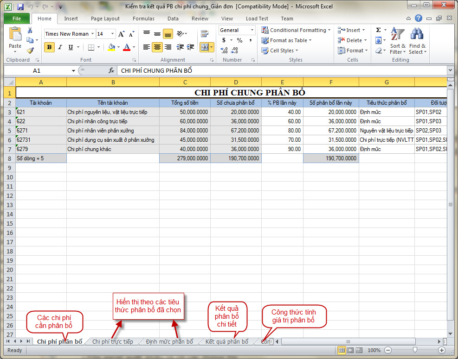Click the Paste clipboard icon
Image resolution: width=458 pixels, height=359 pixels.
(15, 34)
